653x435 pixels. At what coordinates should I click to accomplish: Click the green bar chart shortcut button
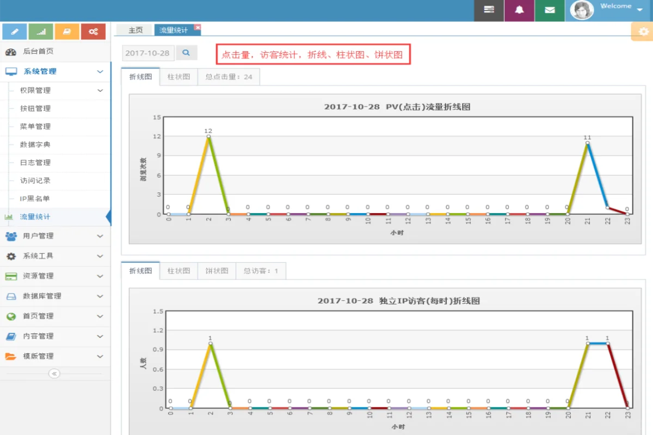[41, 32]
